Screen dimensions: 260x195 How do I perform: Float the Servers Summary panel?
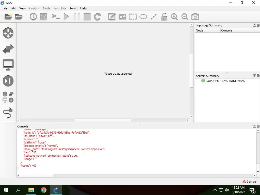[x=254, y=76]
